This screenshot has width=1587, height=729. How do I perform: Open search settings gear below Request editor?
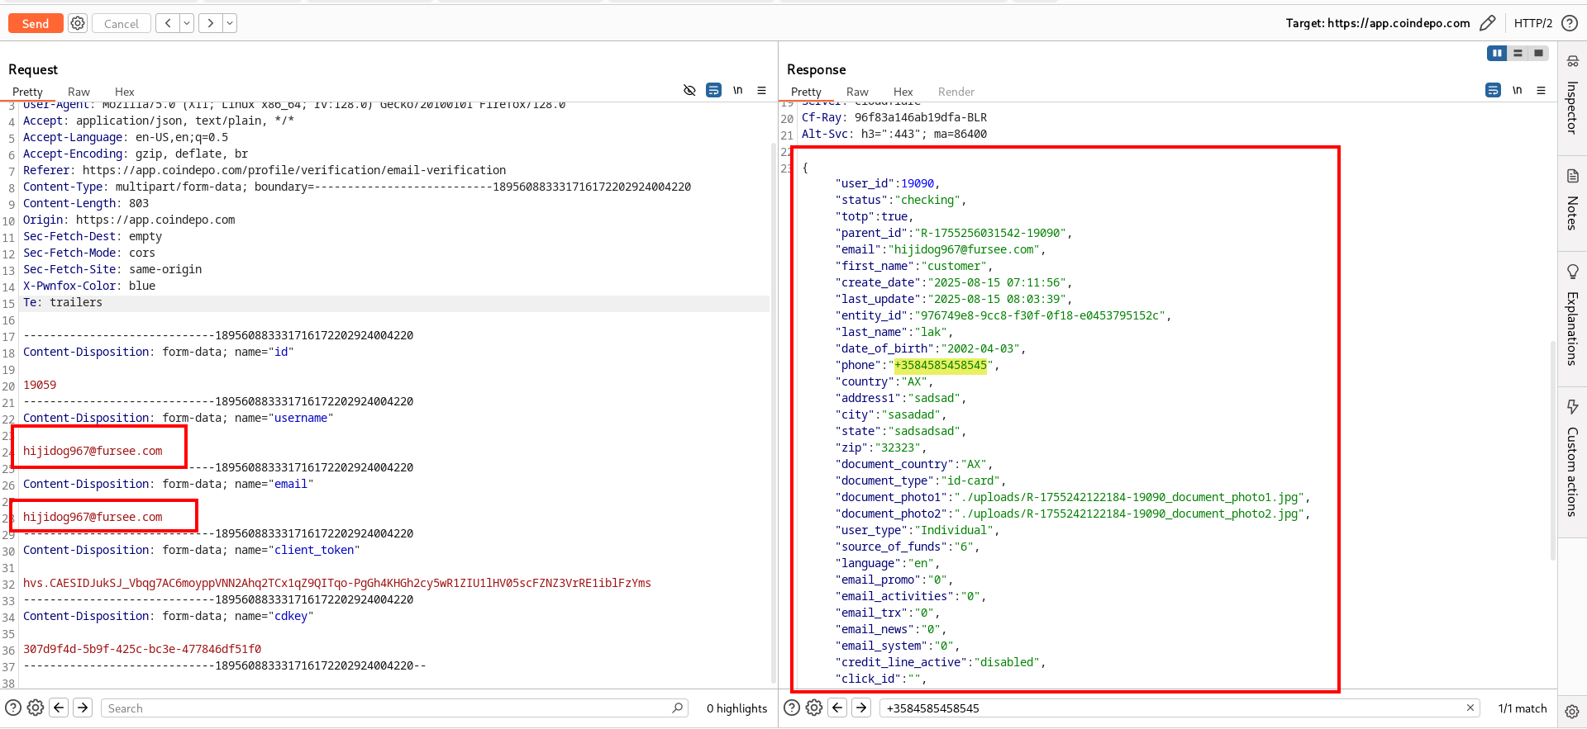[x=36, y=708]
